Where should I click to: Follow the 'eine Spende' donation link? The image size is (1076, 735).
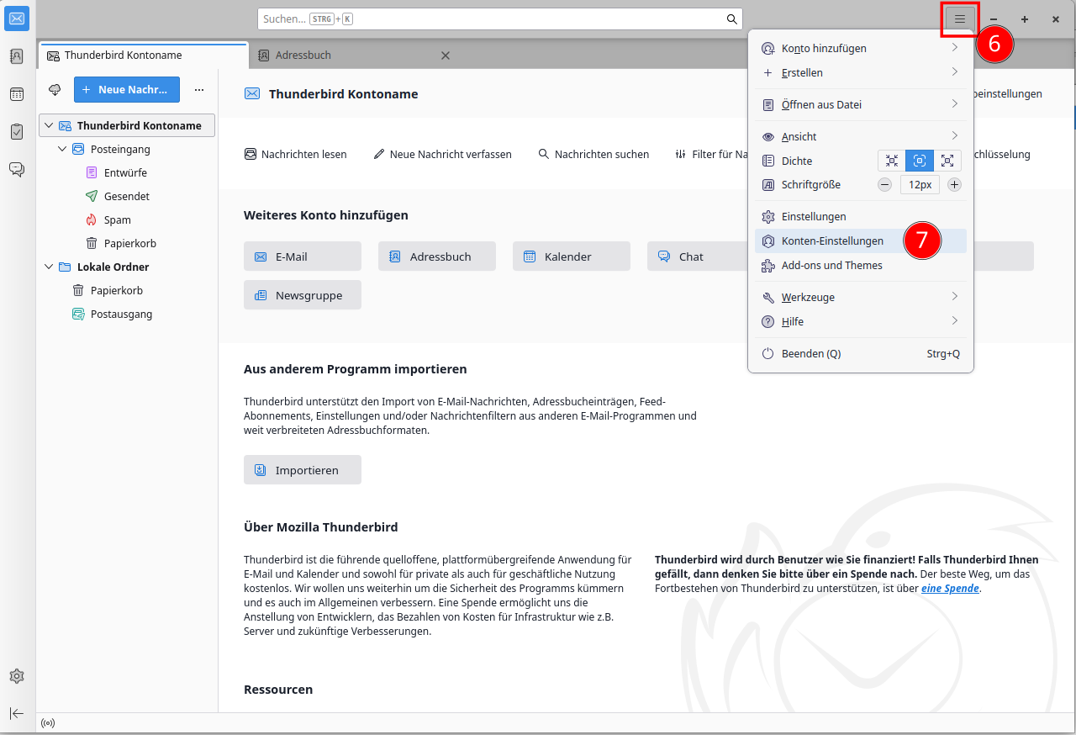(x=950, y=589)
